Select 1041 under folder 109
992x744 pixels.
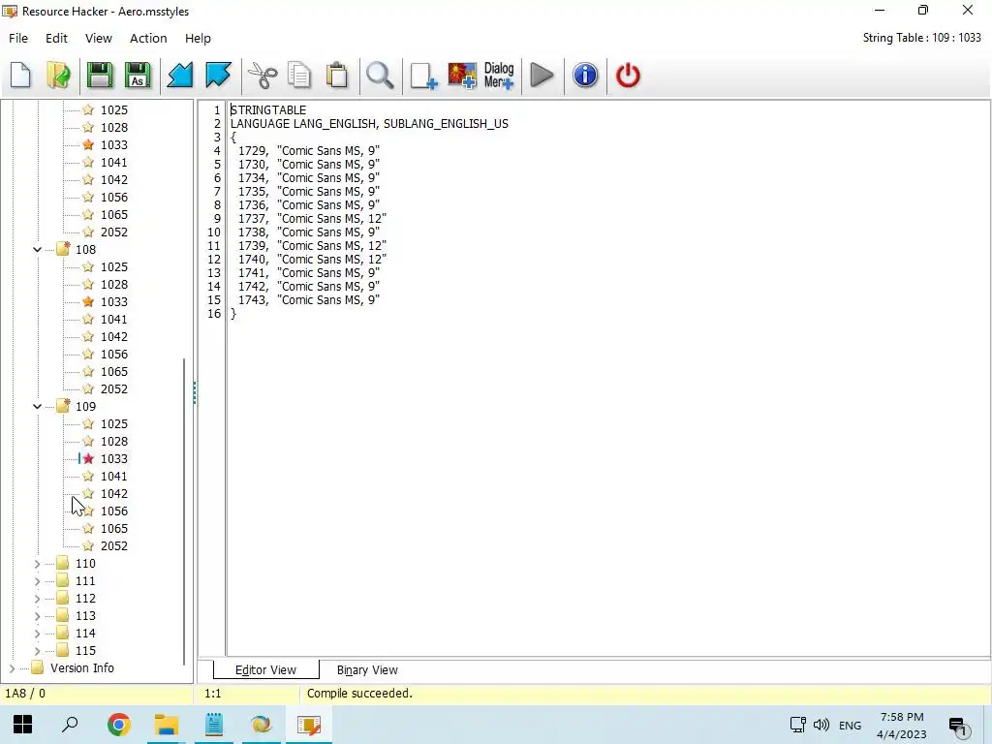click(x=114, y=476)
